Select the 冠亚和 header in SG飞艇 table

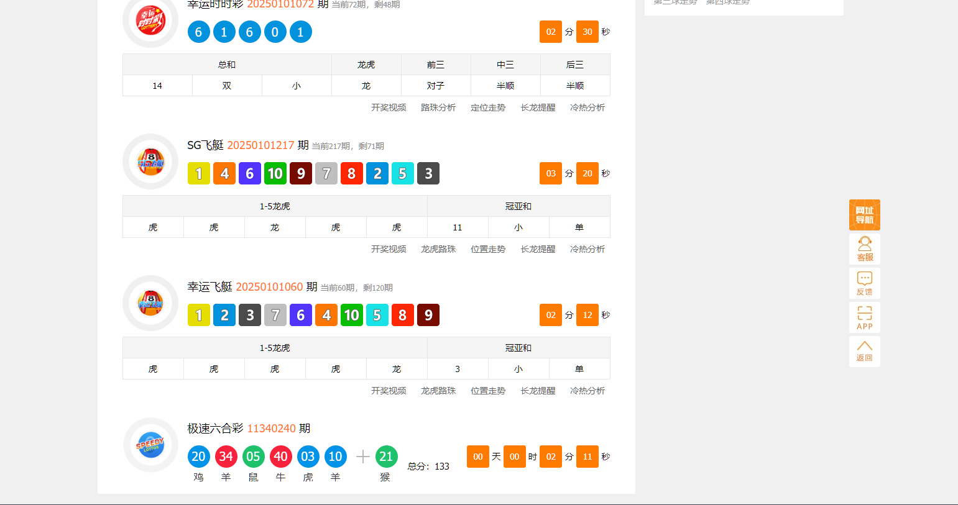[x=518, y=206]
